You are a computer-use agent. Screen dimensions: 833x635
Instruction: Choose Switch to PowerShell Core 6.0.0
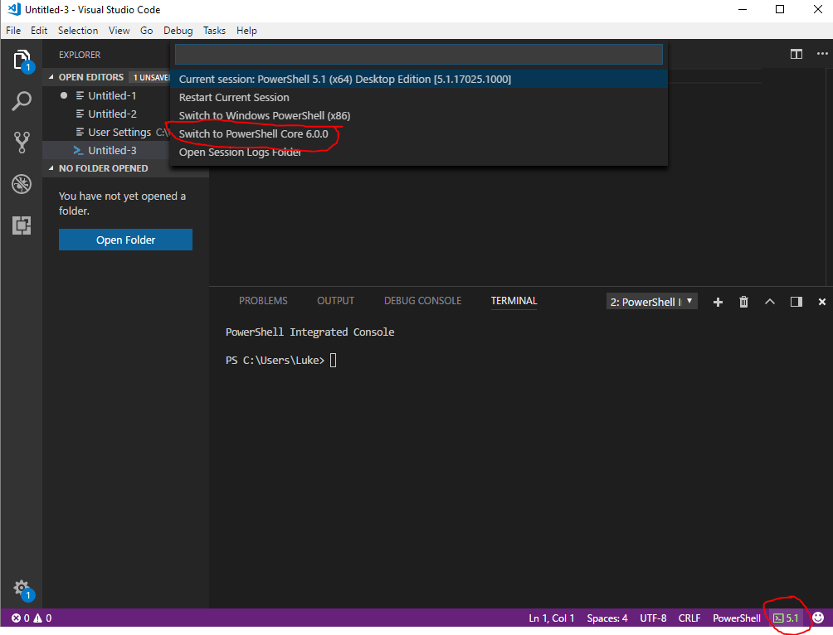pyautogui.click(x=419, y=133)
